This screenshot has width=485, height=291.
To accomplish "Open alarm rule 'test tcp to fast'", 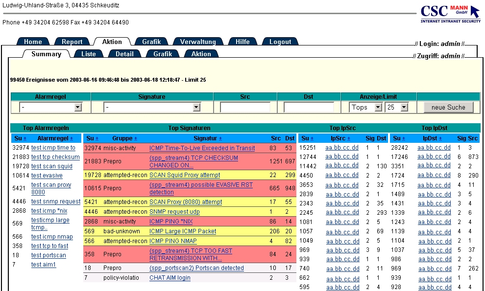I will pos(49,246).
